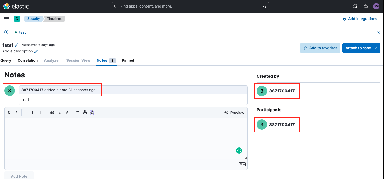This screenshot has width=384, height=179.
Task: Insert a task checklist
Action: (x=41, y=113)
